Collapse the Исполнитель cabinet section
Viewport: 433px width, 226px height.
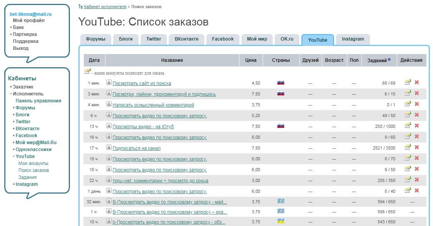[11, 93]
